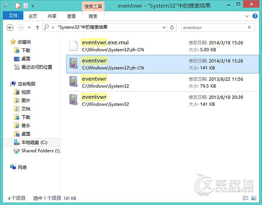Screen dimensions: 262x205
Task: Expand the address bar history dropdown
Action: (x=164, y=27)
